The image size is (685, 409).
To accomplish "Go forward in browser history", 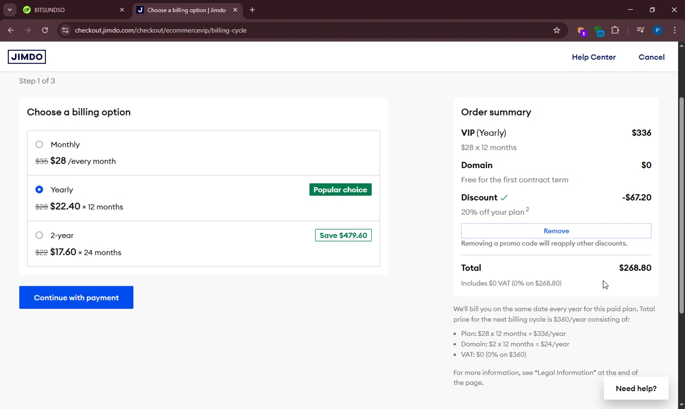I will 28,30.
